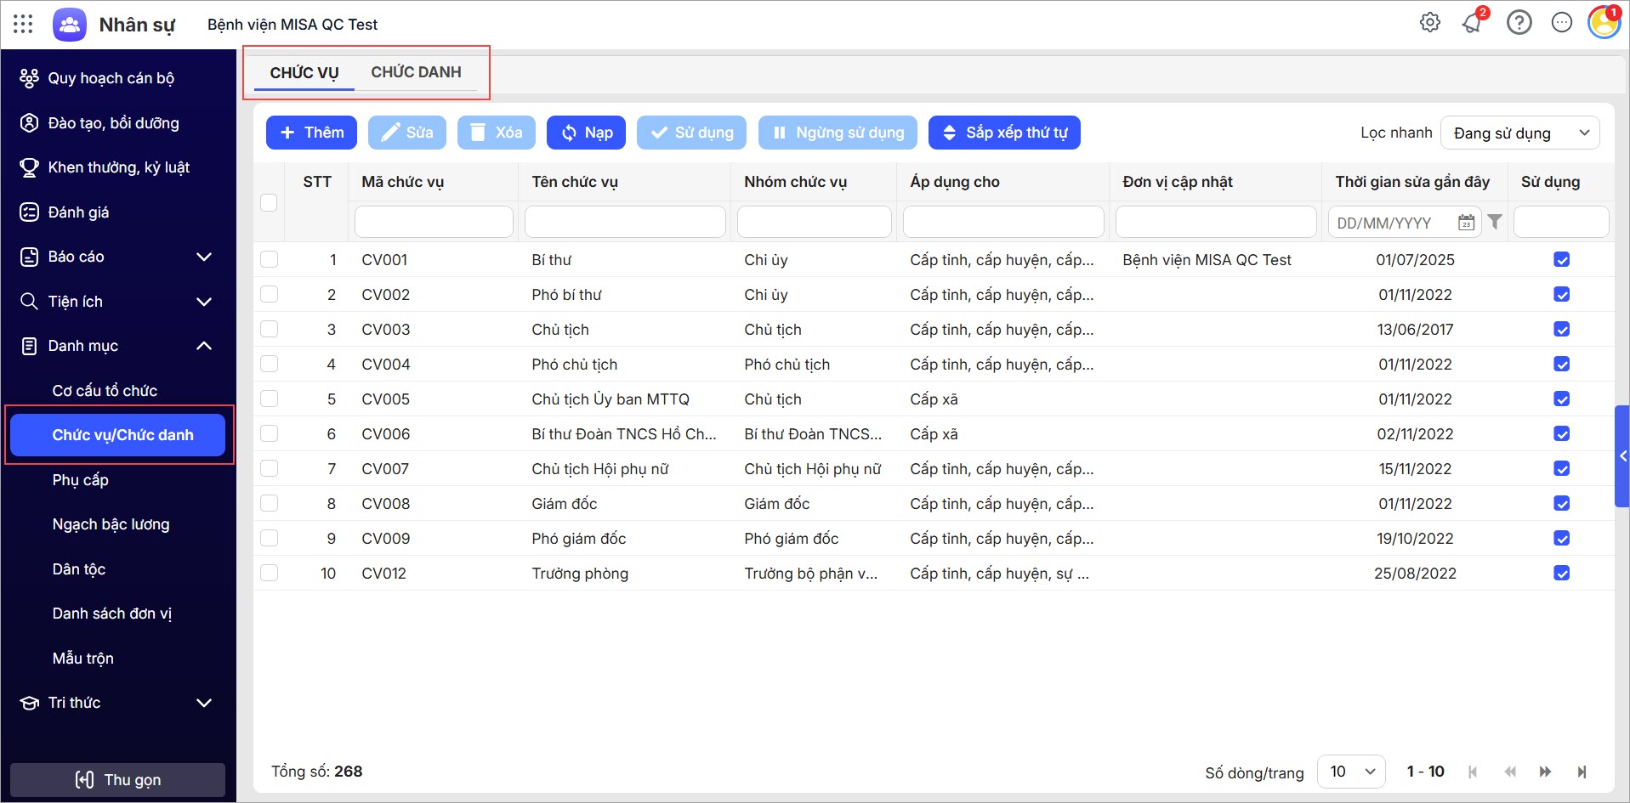Click the Nạp reload button
This screenshot has height=803, width=1630.
[x=587, y=133]
